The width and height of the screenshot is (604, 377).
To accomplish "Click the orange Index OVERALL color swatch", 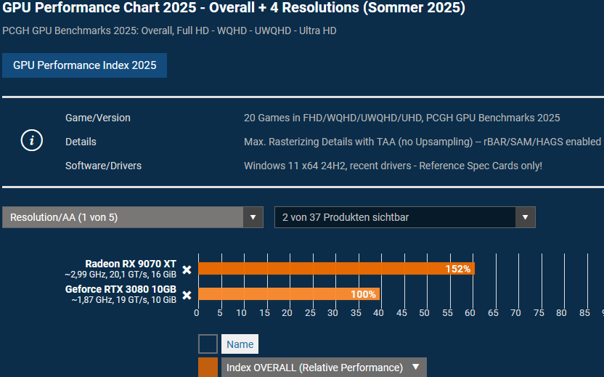I will click(x=208, y=368).
